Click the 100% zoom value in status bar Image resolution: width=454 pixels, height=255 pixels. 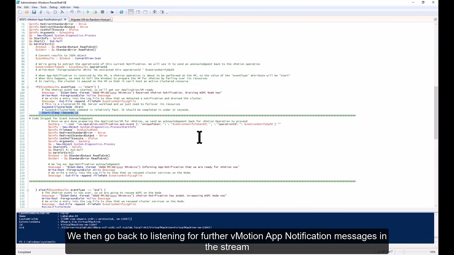coord(432,252)
